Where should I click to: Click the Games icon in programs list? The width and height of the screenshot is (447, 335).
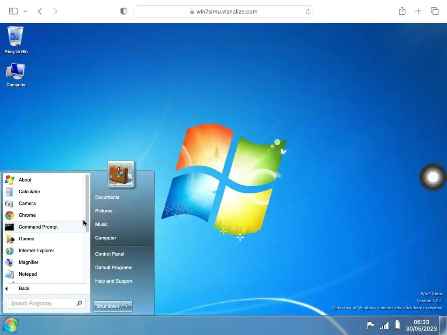(x=10, y=239)
